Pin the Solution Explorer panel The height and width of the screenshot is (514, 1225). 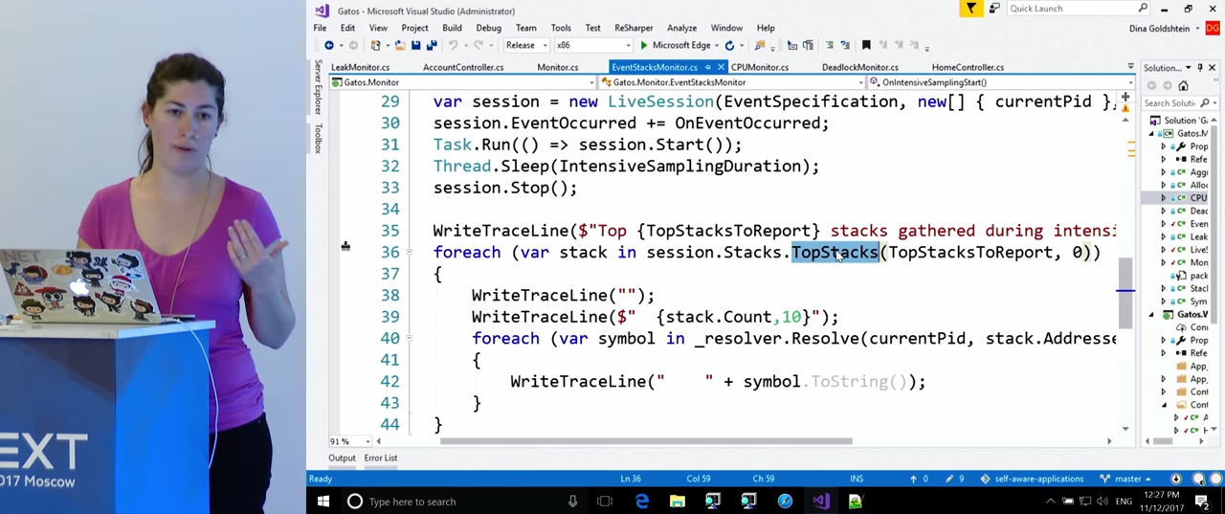[x=1200, y=68]
